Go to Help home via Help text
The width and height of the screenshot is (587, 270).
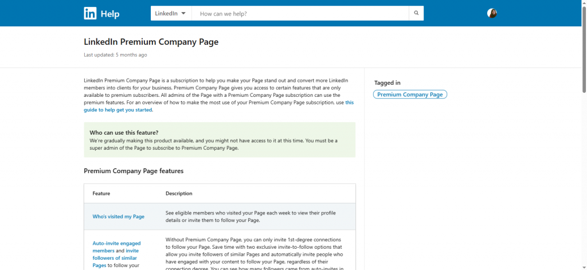(110, 14)
